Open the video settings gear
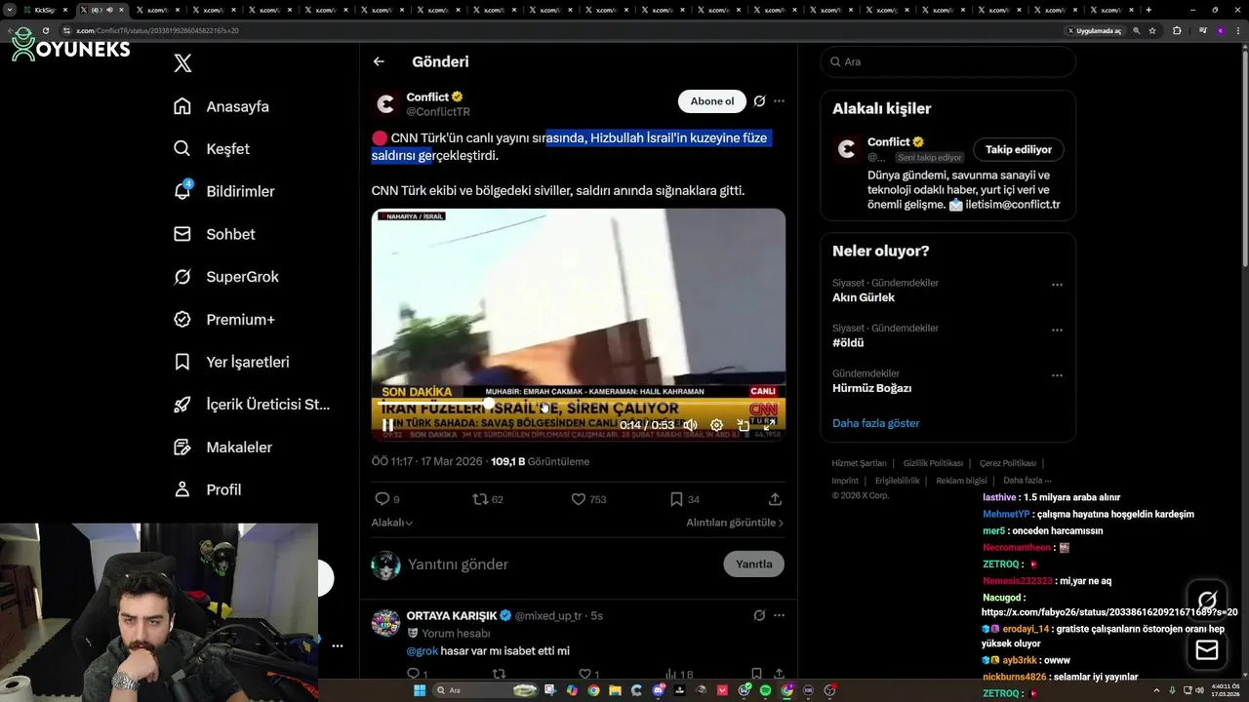This screenshot has width=1249, height=702. (716, 425)
